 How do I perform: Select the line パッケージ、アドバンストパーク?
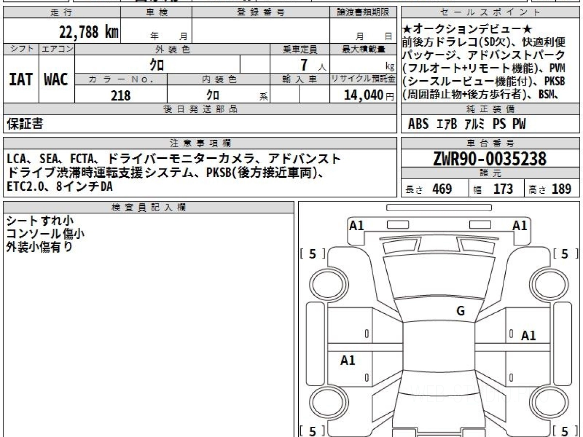click(x=484, y=55)
